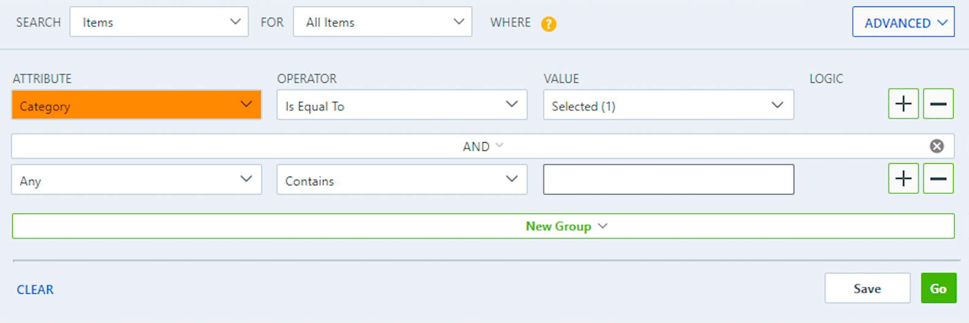Open the Any attribute dropdown
The width and height of the screenshot is (969, 323).
137,179
